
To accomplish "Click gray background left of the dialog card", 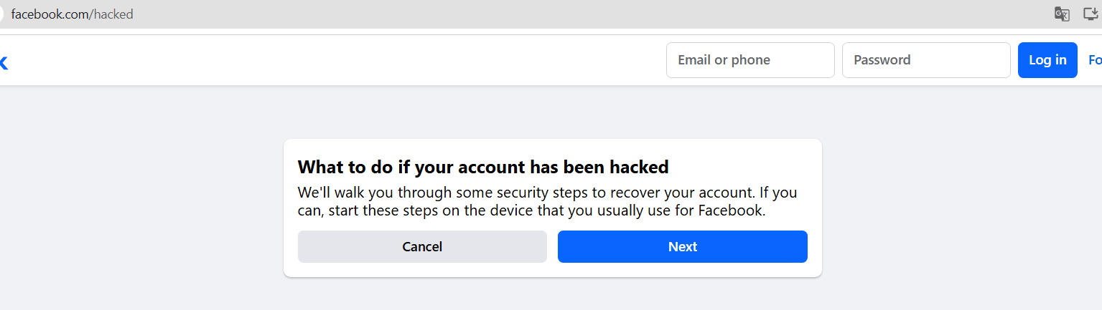I will click(x=144, y=208).
